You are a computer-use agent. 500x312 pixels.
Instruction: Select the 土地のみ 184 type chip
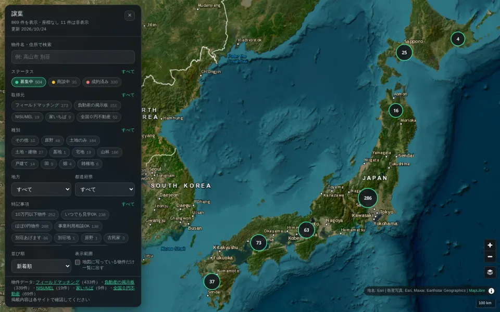click(x=83, y=140)
